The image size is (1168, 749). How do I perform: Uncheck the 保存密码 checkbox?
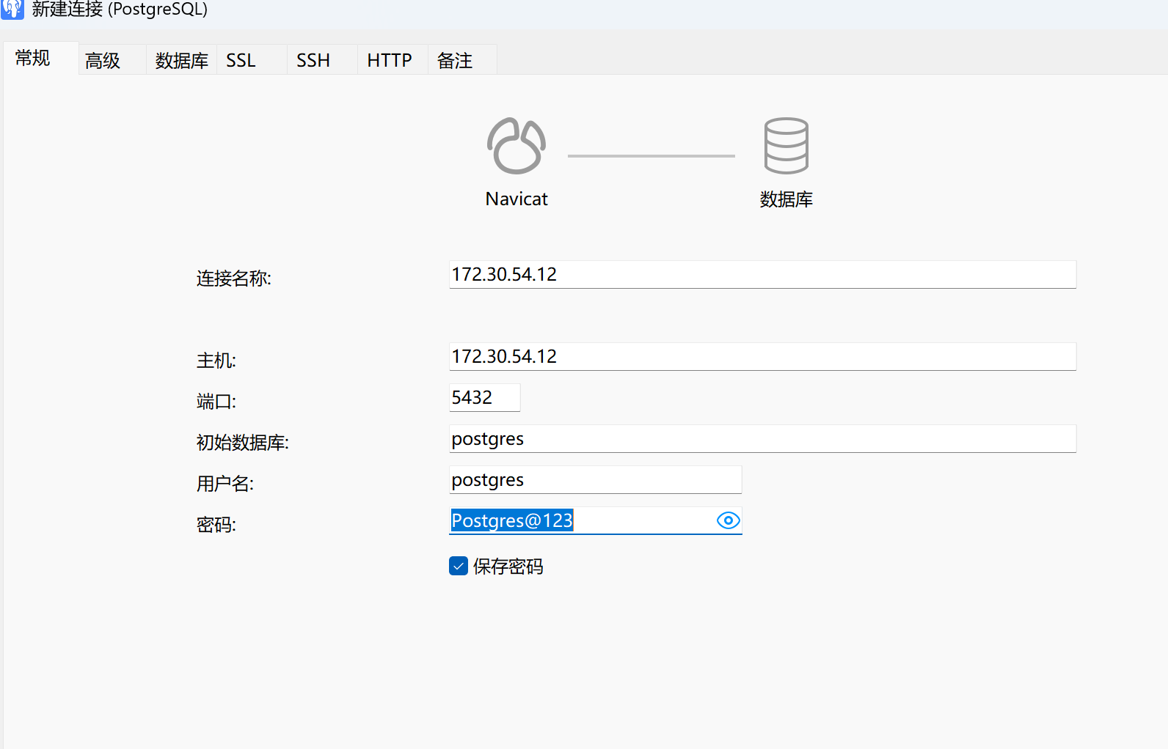459,566
